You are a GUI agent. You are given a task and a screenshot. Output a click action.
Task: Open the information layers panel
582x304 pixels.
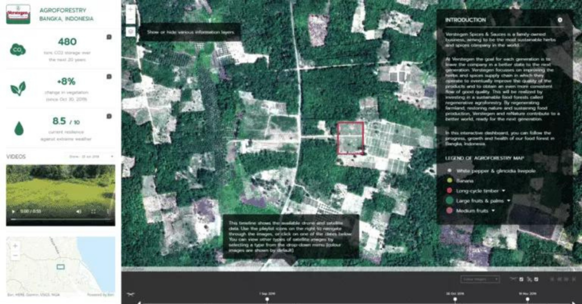point(131,32)
